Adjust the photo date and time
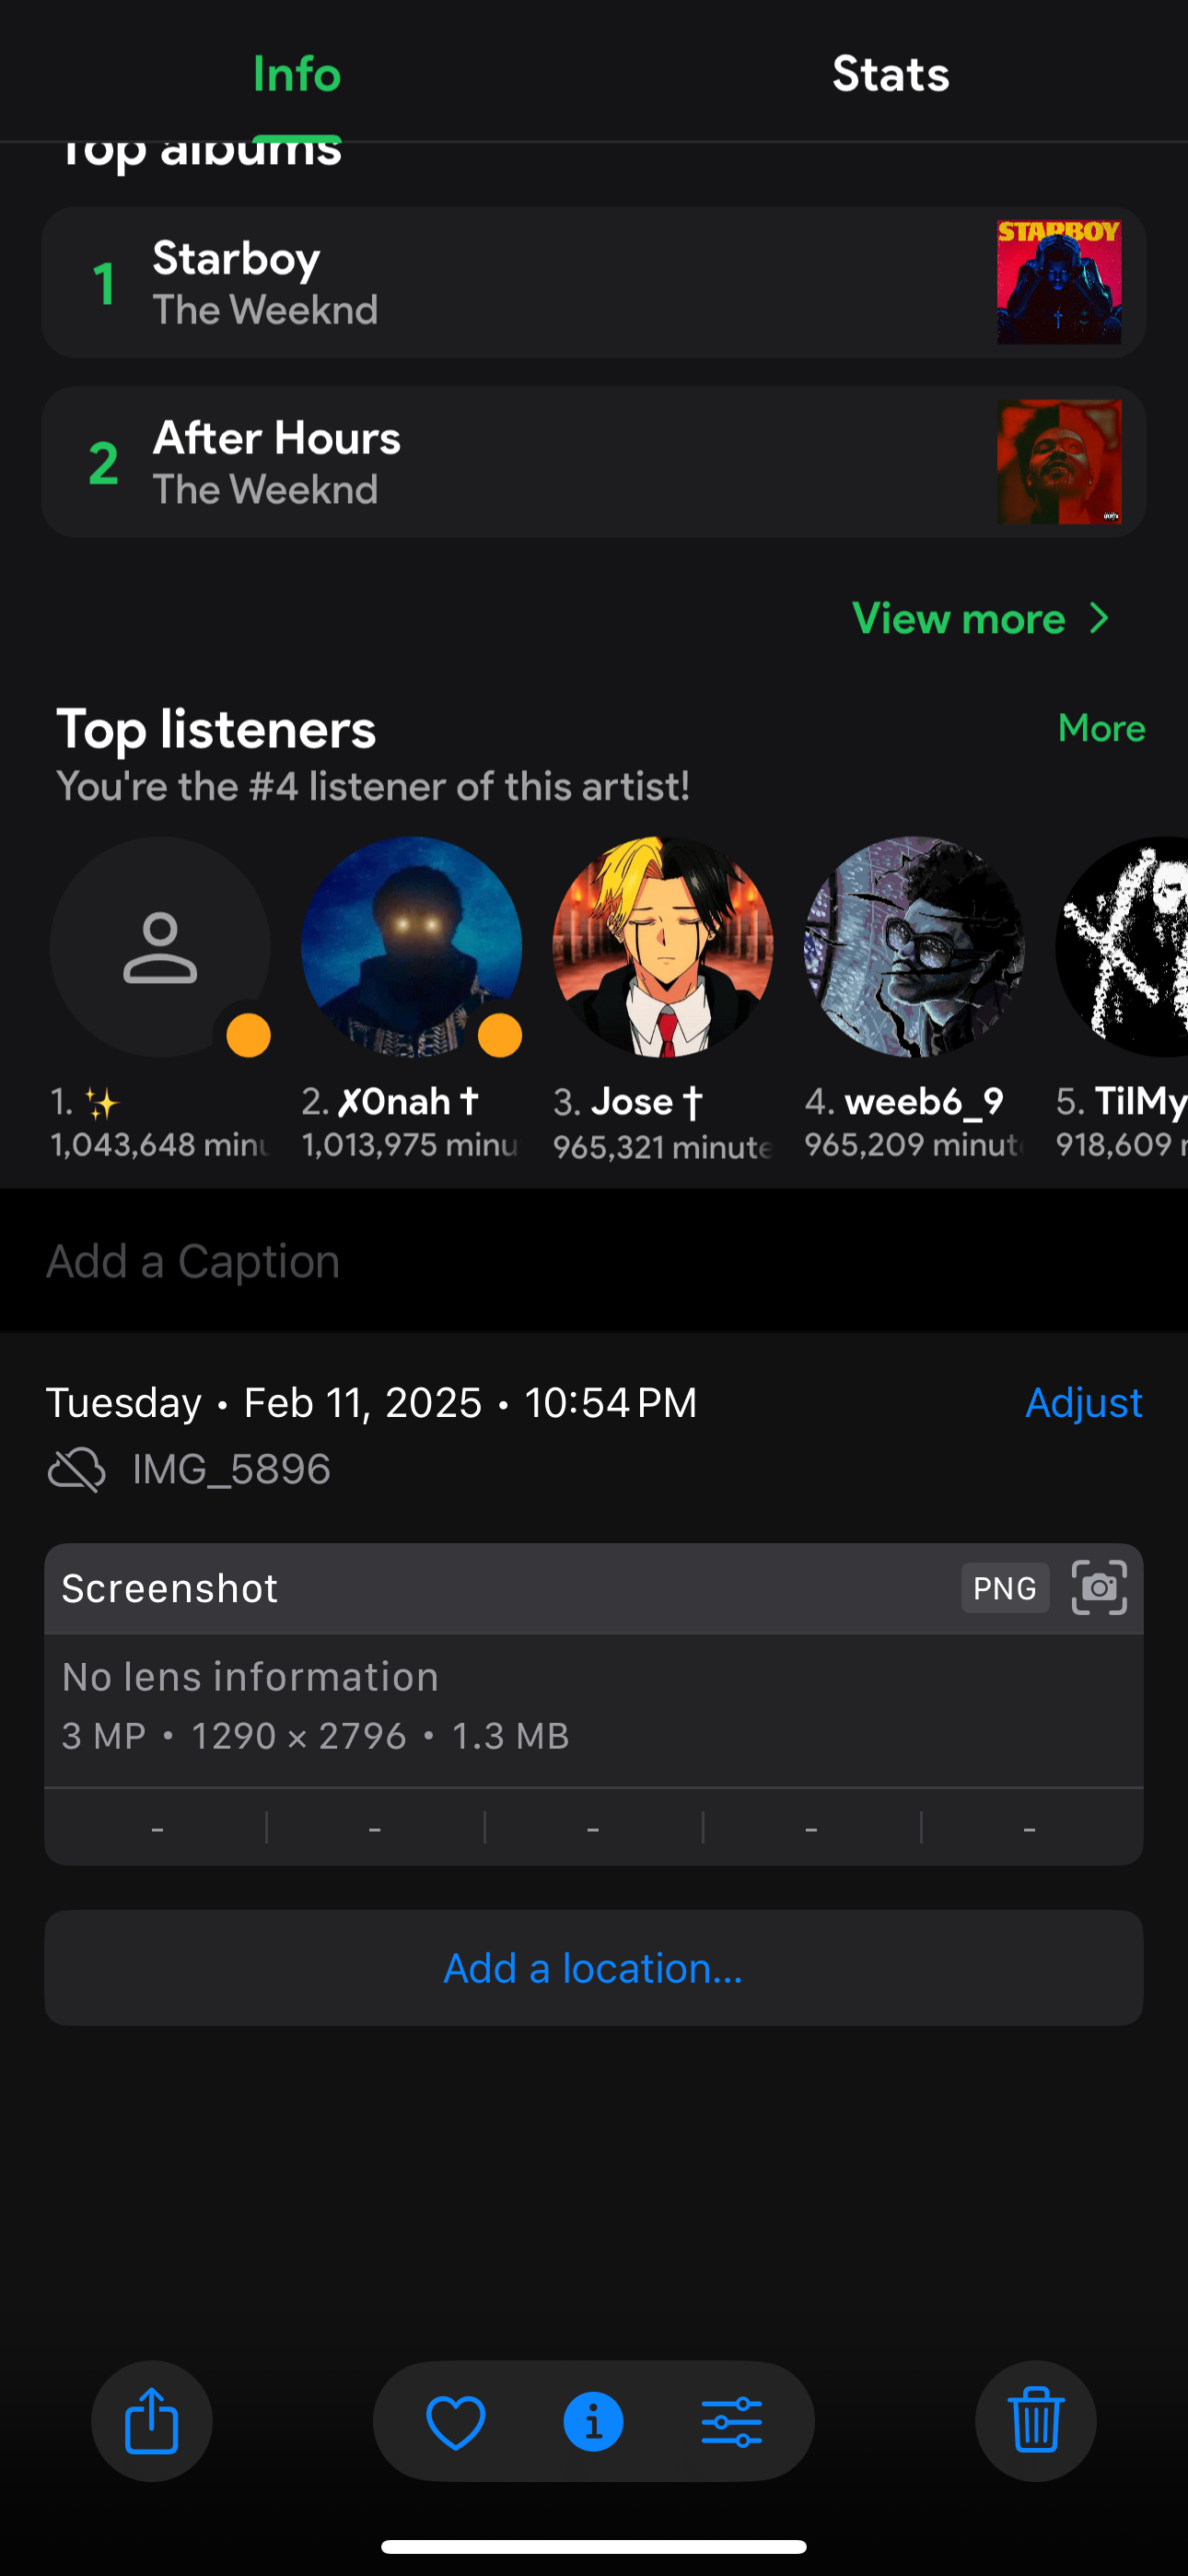1188x2576 pixels. coord(1083,1403)
